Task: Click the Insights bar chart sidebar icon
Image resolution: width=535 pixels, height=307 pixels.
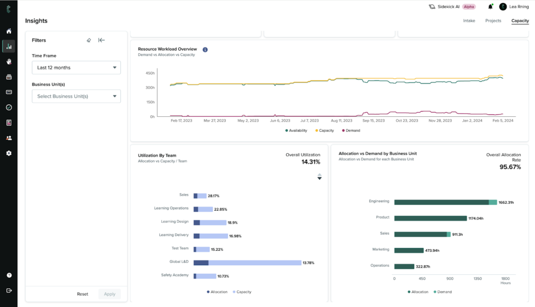Action: [x=9, y=46]
